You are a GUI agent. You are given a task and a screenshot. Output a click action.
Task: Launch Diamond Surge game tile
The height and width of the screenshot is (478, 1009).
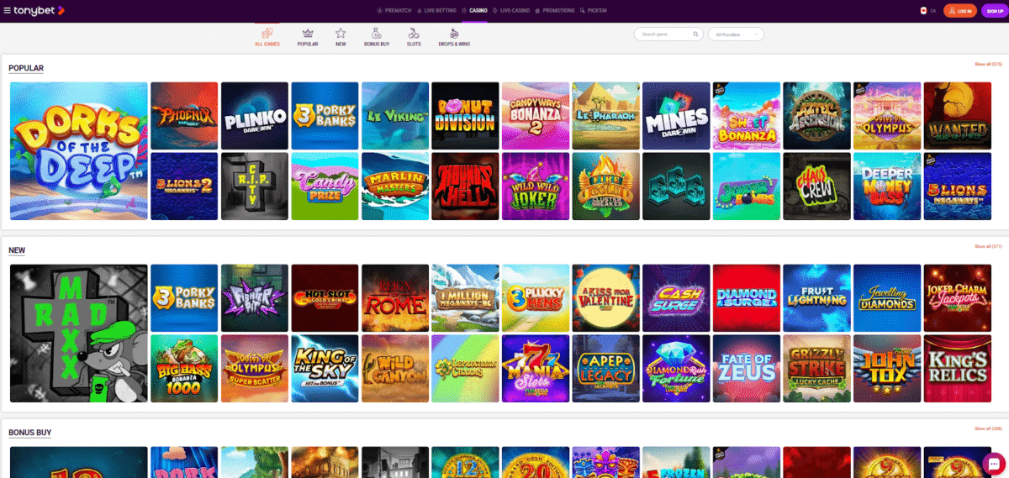(747, 298)
